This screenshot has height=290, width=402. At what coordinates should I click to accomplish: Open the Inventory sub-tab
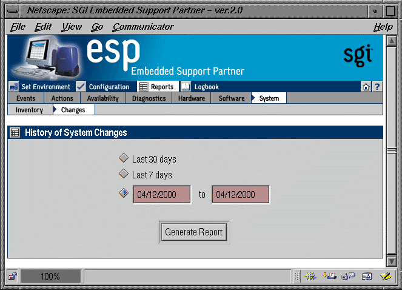coord(30,110)
